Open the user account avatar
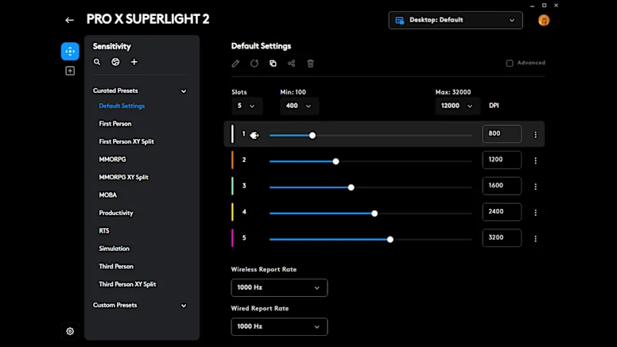617x347 pixels. coord(544,21)
